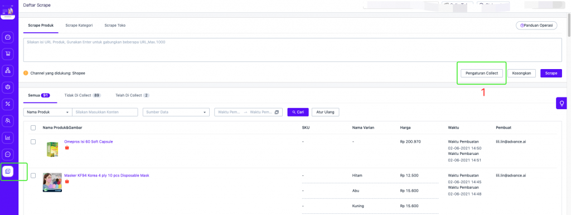This screenshot has height=215, width=571.
Task: Open the bar chart reports icon
Action: pyautogui.click(x=8, y=138)
